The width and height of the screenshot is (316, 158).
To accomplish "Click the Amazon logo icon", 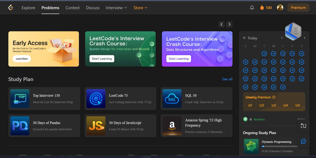I will [x=172, y=126].
